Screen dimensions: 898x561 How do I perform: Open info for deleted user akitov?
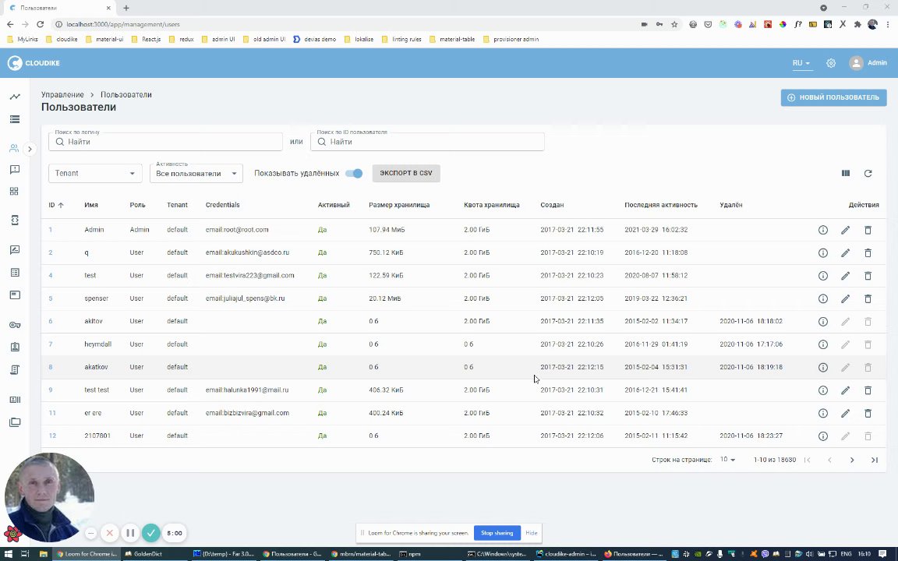823,321
